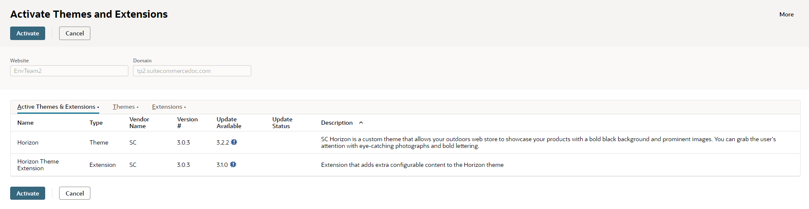
Task: Click the Website field showing EnvTeam2
Action: tap(69, 71)
